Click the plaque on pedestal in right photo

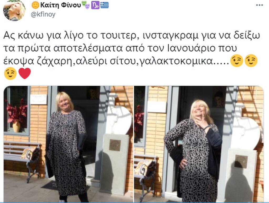click(241, 161)
